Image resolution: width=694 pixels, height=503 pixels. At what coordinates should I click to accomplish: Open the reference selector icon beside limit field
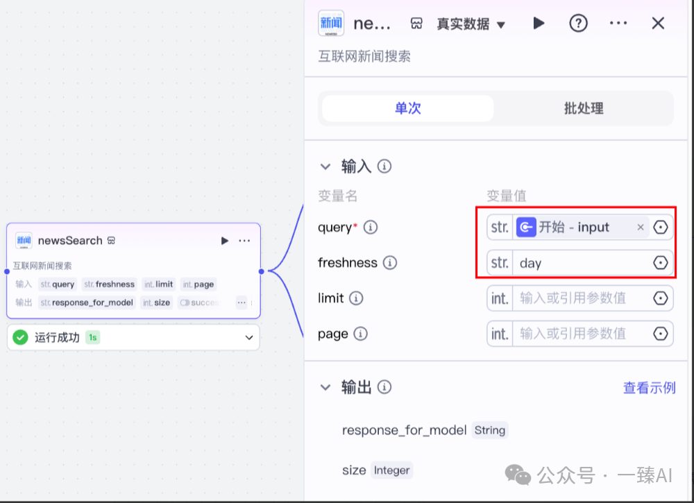click(x=661, y=298)
